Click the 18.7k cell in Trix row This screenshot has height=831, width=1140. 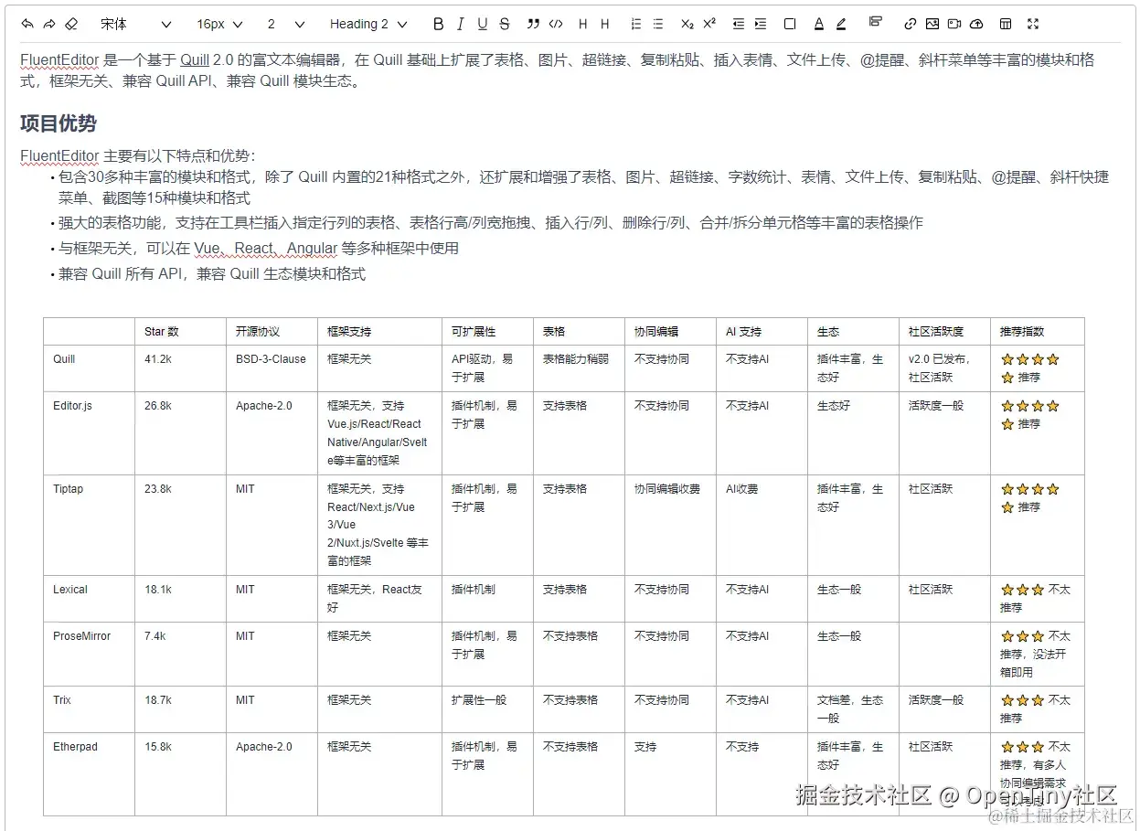(x=180, y=709)
